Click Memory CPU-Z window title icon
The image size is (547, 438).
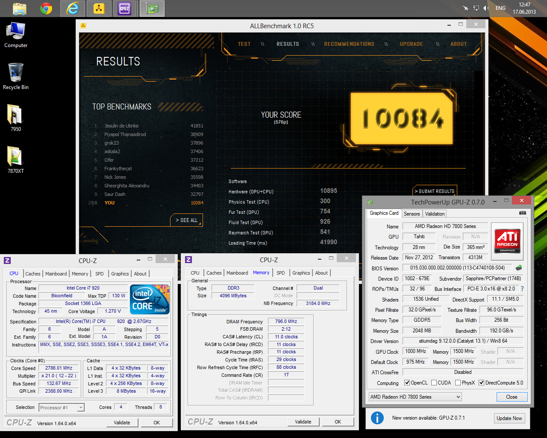188,260
